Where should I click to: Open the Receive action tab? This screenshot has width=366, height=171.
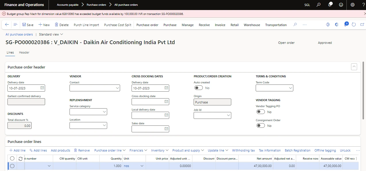204,25
